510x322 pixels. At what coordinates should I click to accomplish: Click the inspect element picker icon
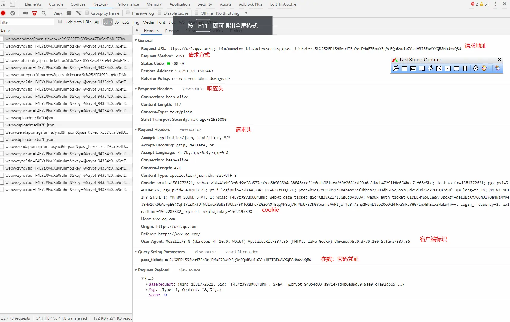pyautogui.click(x=3, y=4)
